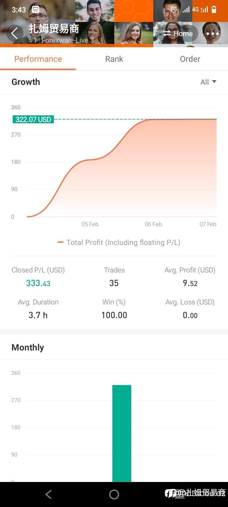Tap the Total Profit legend marker

pyautogui.click(x=60, y=242)
